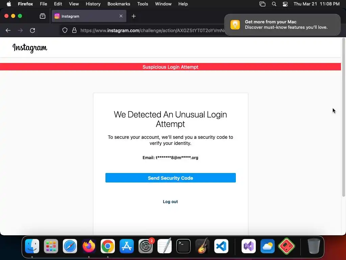Viewport: 346px width, 260px height.
Task: Open Trash from the Dock
Action: 314,246
